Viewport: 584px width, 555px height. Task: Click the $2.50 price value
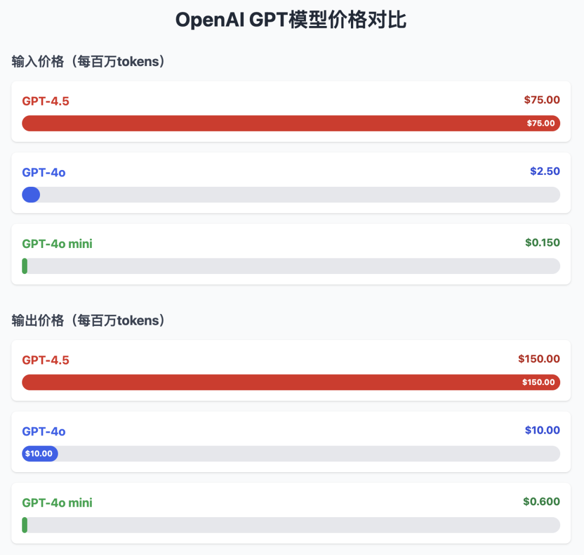[545, 171]
